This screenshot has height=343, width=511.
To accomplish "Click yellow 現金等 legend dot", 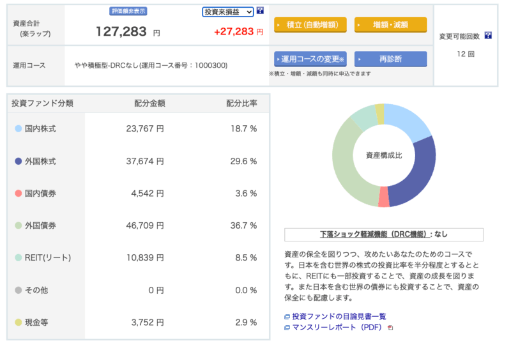I will click(19, 322).
